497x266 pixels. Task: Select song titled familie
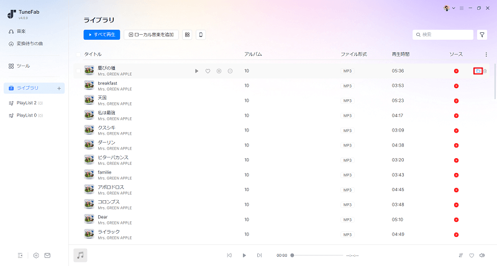(x=104, y=172)
